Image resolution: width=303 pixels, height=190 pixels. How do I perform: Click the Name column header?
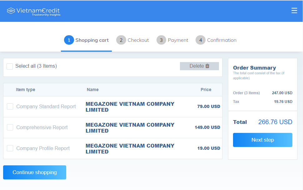point(92,90)
